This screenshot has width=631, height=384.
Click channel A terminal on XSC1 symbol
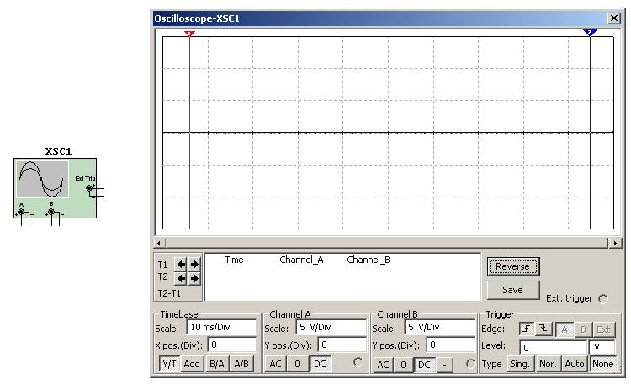pyautogui.click(x=21, y=212)
